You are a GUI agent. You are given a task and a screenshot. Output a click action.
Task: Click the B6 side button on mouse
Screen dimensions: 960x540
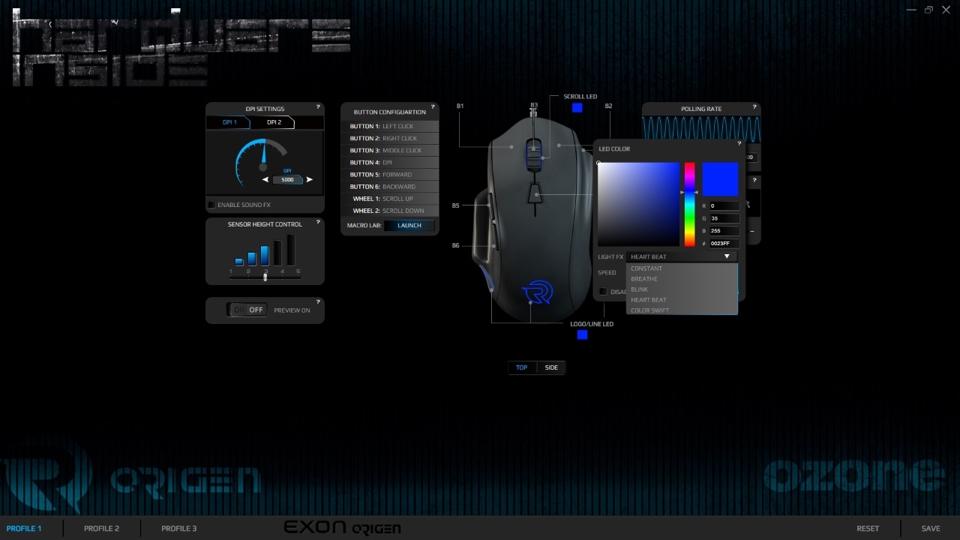pos(493,238)
